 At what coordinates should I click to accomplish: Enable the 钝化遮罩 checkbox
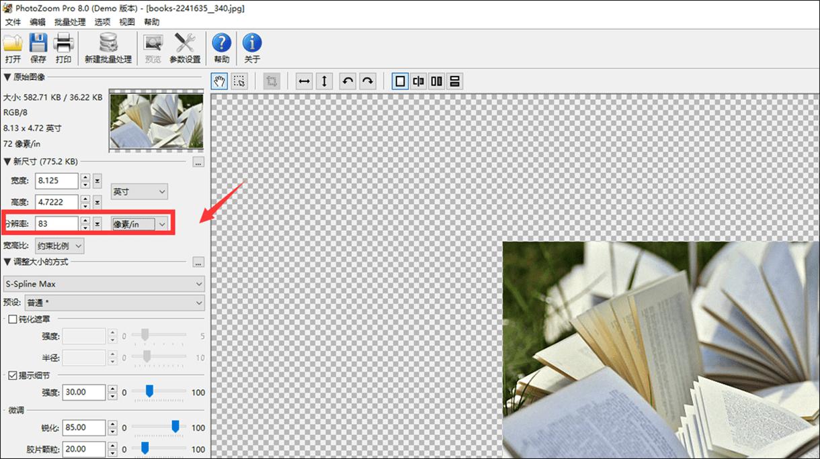click(x=12, y=319)
